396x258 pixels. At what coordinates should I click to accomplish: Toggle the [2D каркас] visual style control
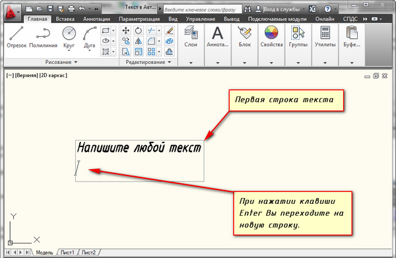[53, 75]
